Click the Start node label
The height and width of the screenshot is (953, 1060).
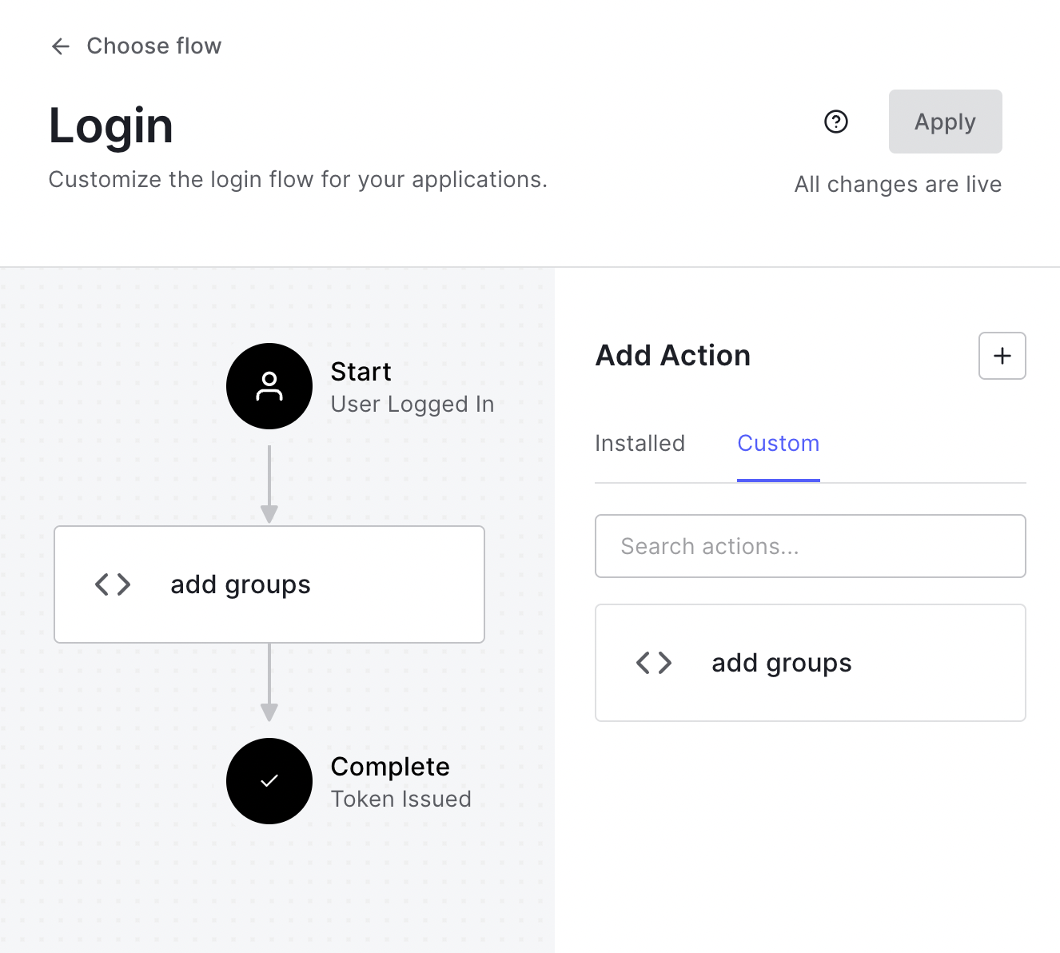click(x=361, y=371)
